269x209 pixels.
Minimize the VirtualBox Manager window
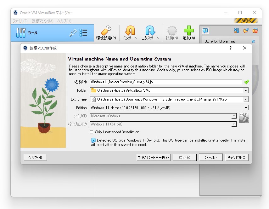pos(226,13)
